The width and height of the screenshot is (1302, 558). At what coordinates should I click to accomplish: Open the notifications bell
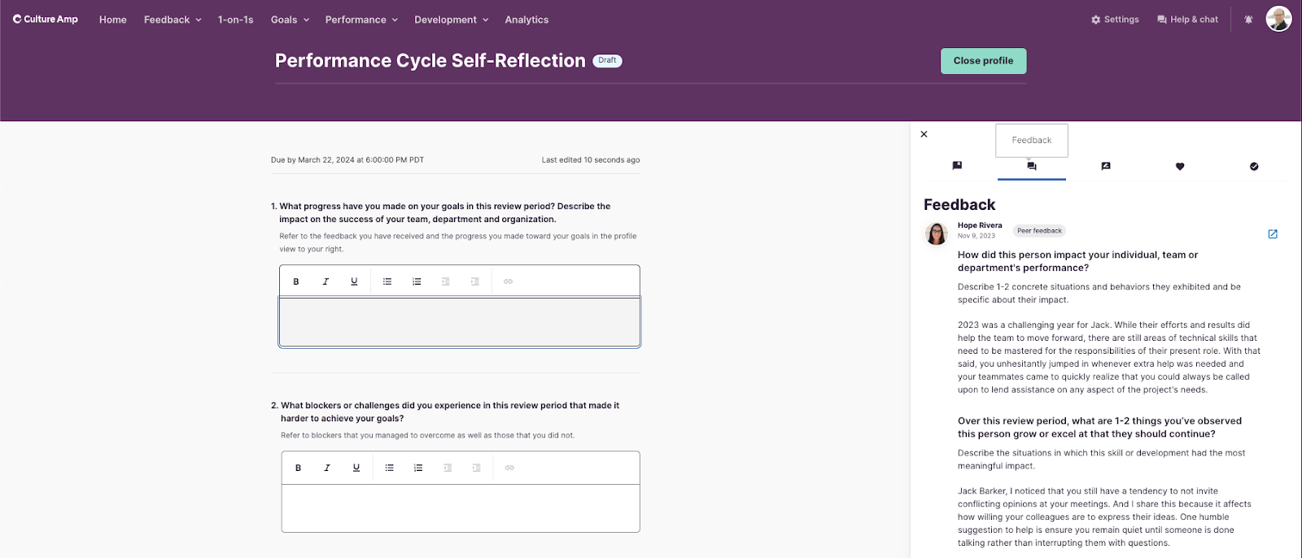(x=1248, y=20)
